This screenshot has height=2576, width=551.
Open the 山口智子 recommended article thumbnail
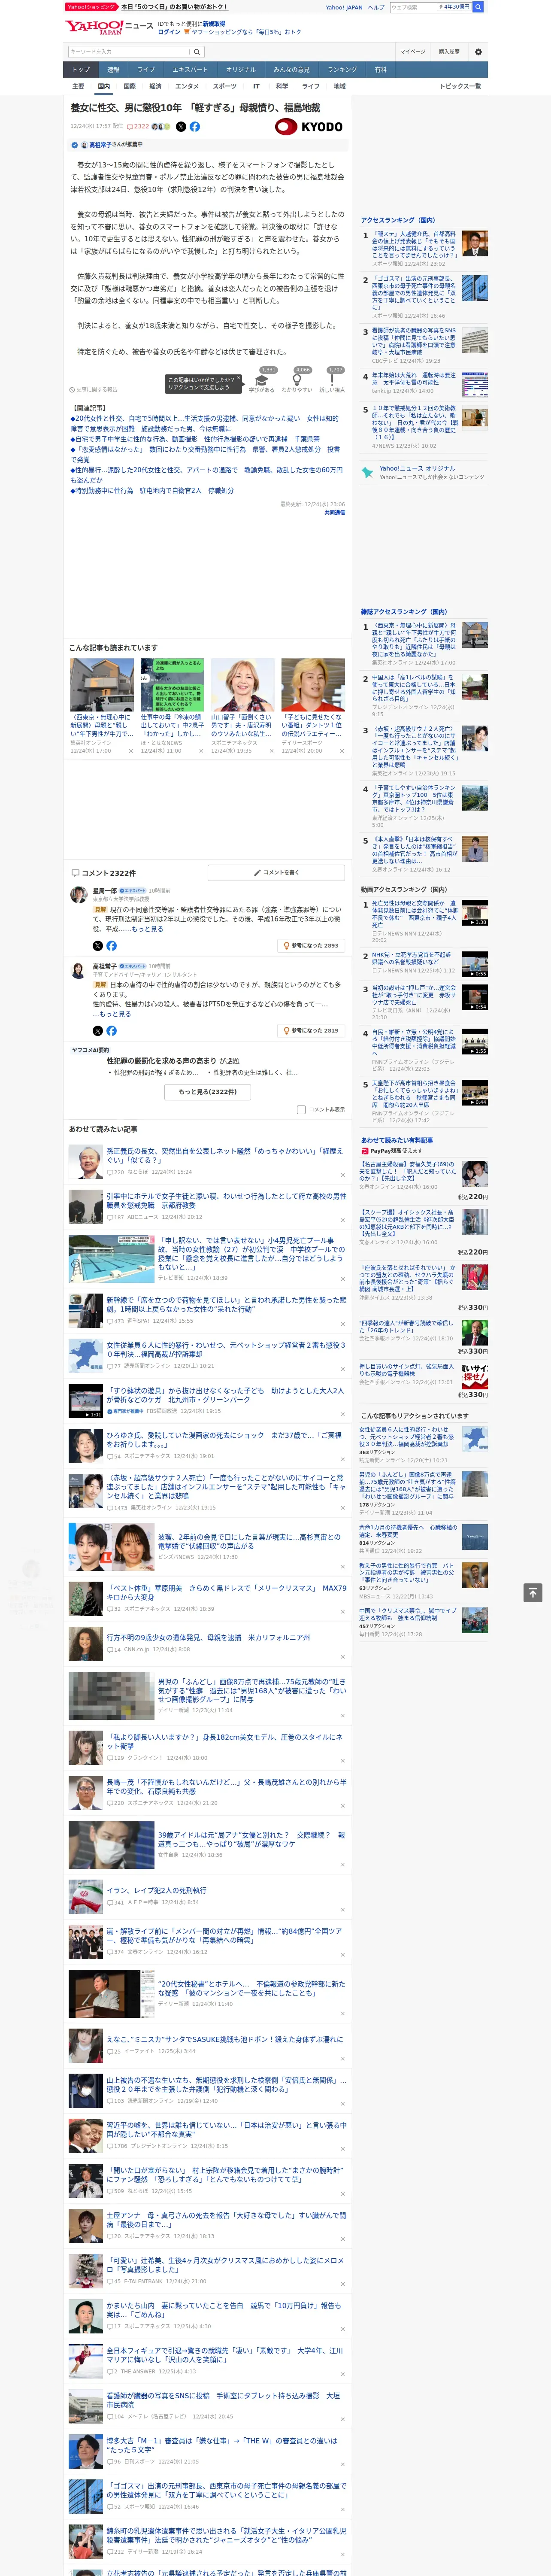242,684
